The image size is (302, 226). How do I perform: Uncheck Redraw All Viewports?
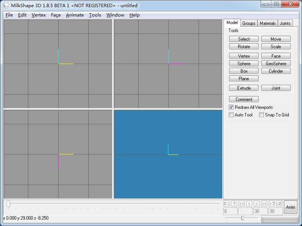click(x=231, y=107)
